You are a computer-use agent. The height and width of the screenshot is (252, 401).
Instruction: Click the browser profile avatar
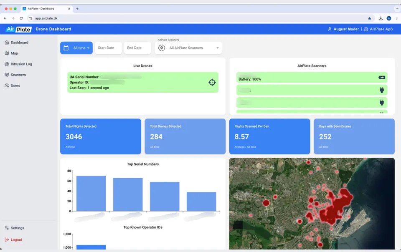(x=389, y=18)
